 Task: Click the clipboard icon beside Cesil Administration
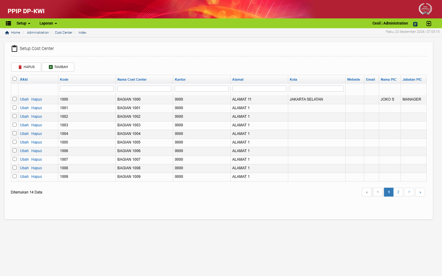click(x=415, y=24)
